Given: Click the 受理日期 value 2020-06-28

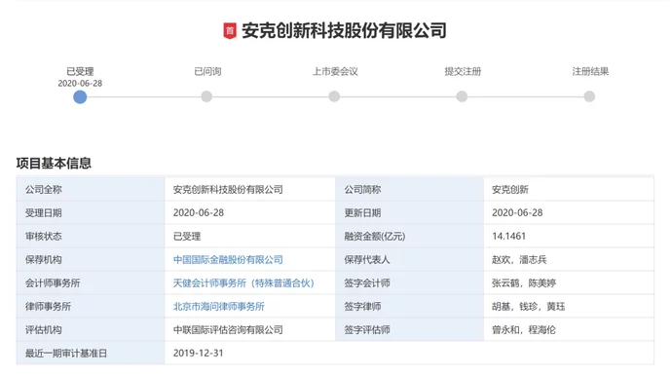Looking at the screenshot, I should click(x=199, y=213).
